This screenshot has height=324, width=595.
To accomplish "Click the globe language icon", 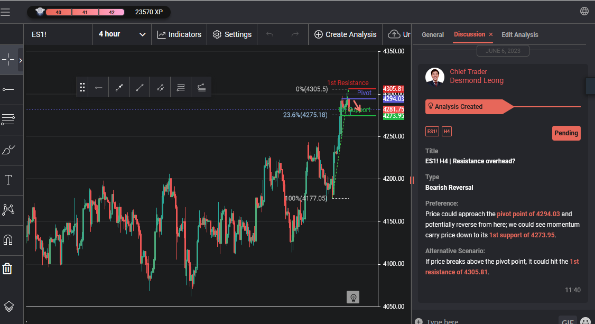I will 584,12.
